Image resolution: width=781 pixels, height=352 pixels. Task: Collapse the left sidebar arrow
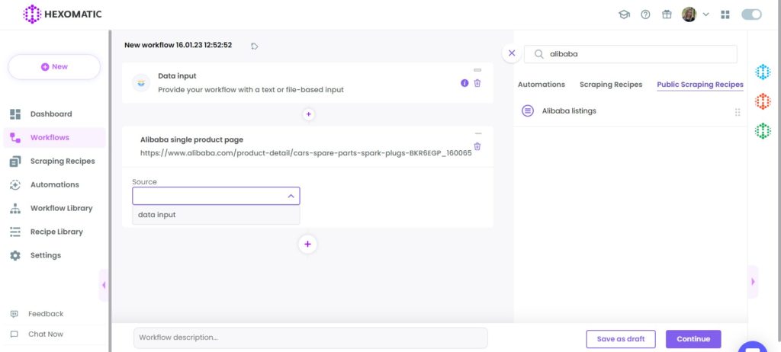coord(104,285)
